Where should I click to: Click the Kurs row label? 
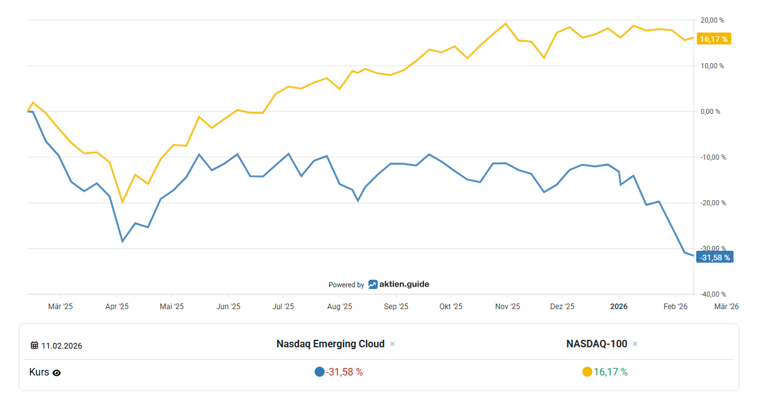tap(39, 372)
